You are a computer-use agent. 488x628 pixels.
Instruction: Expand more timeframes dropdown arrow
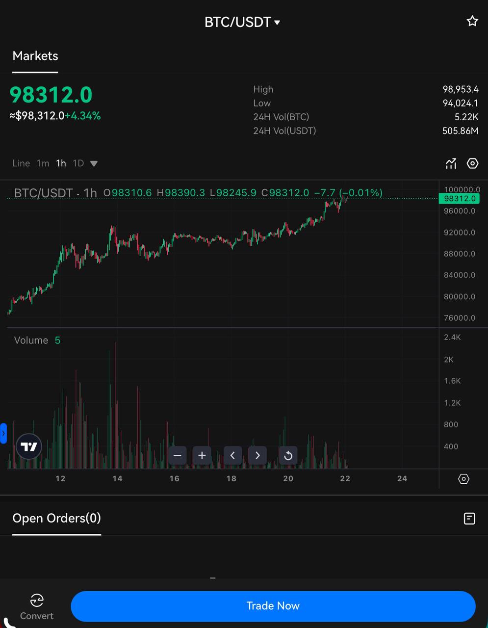(94, 164)
